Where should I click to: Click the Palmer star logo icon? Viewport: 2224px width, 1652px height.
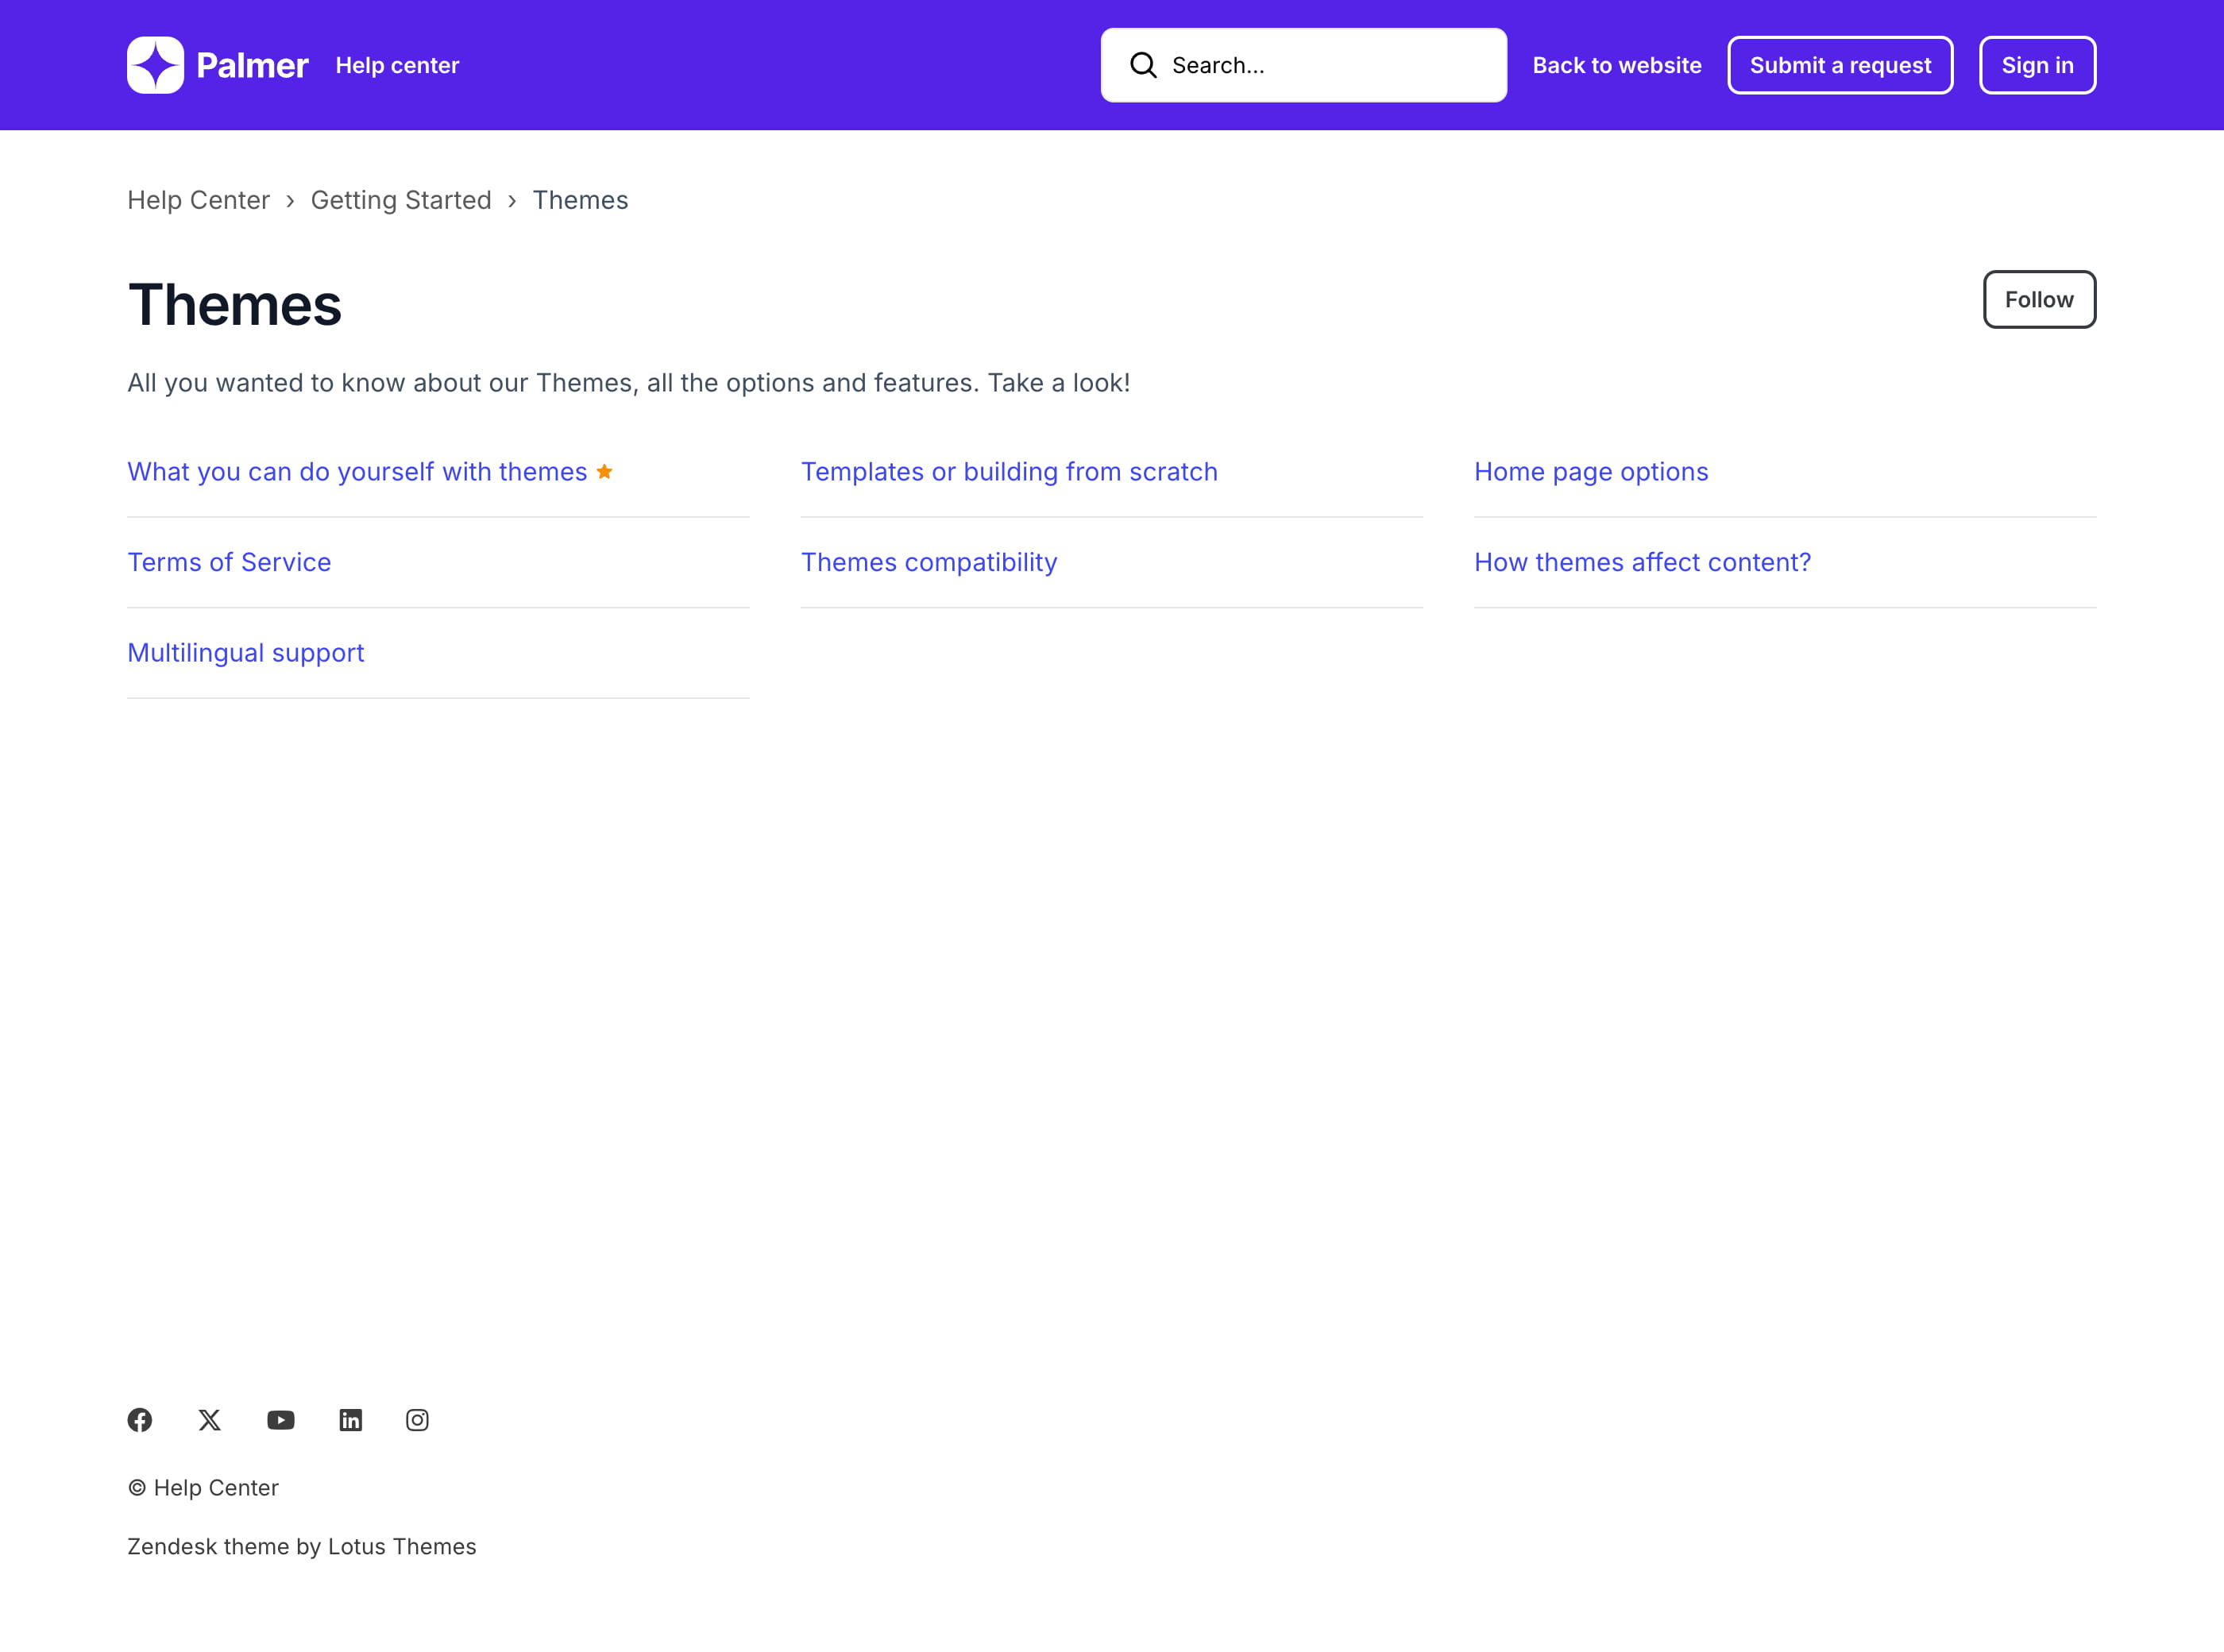pyautogui.click(x=155, y=65)
